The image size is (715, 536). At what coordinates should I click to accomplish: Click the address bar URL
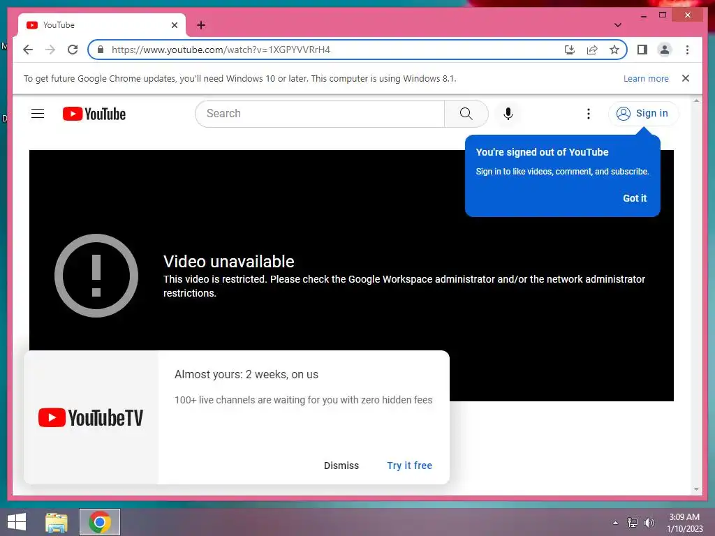221,50
